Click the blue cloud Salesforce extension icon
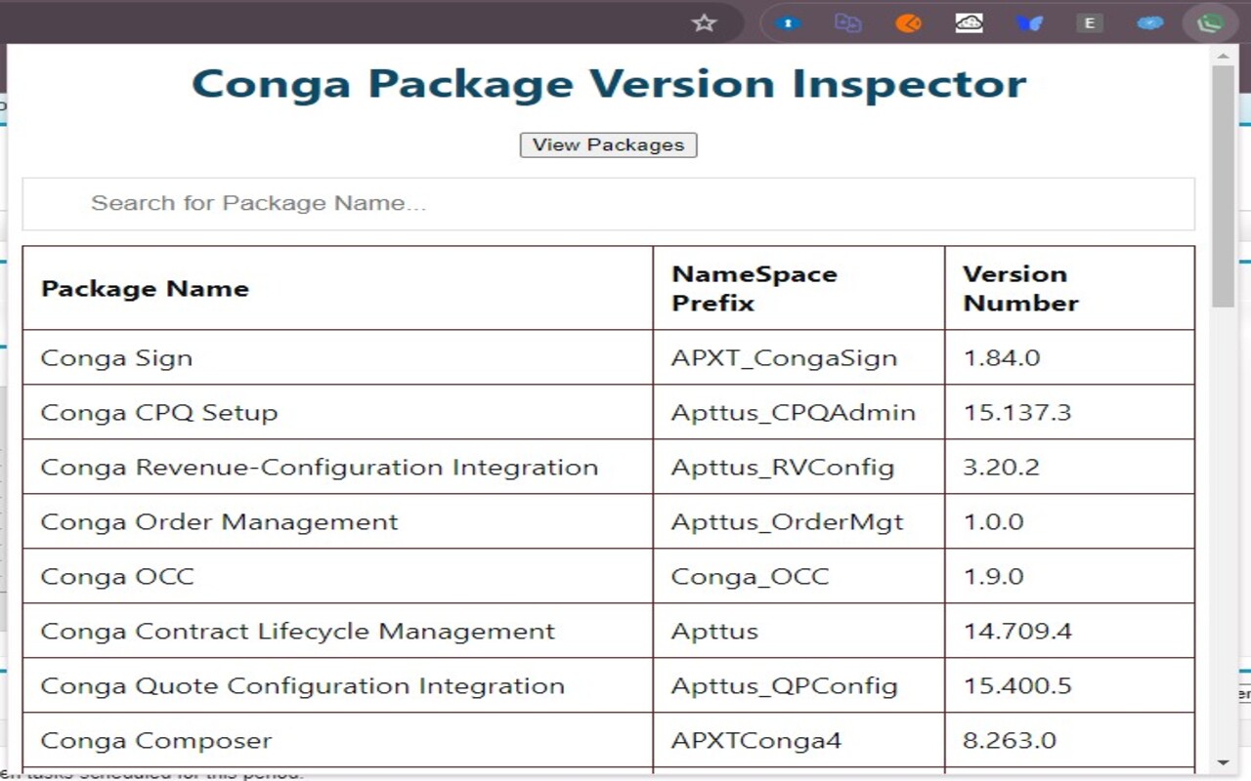The width and height of the screenshot is (1251, 781). [x=1149, y=22]
